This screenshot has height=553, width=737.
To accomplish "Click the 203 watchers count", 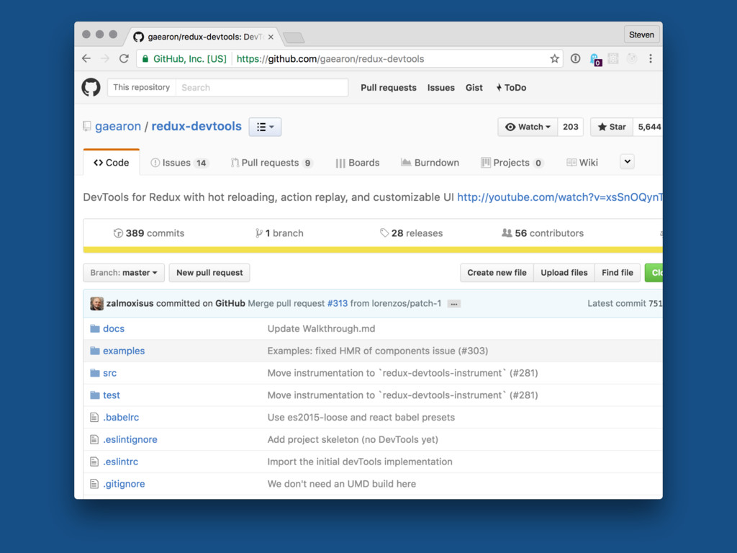I will click(x=571, y=127).
